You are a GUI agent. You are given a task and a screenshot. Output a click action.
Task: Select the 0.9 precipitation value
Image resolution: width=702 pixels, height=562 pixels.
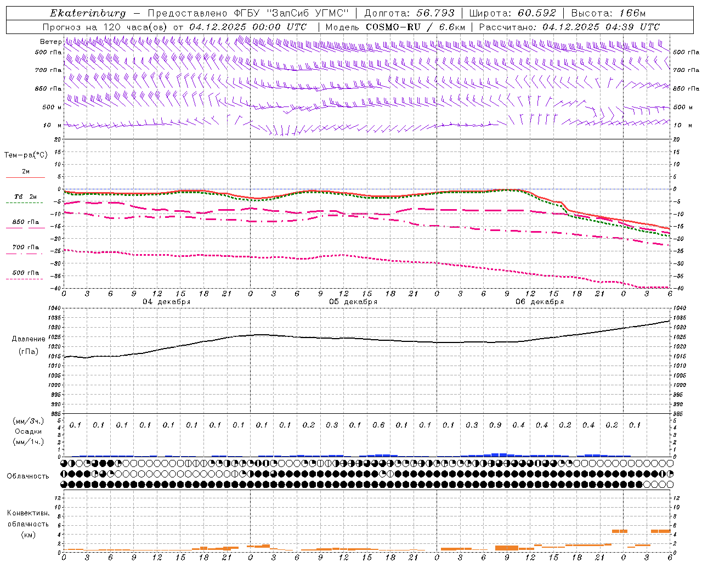coord(495,425)
